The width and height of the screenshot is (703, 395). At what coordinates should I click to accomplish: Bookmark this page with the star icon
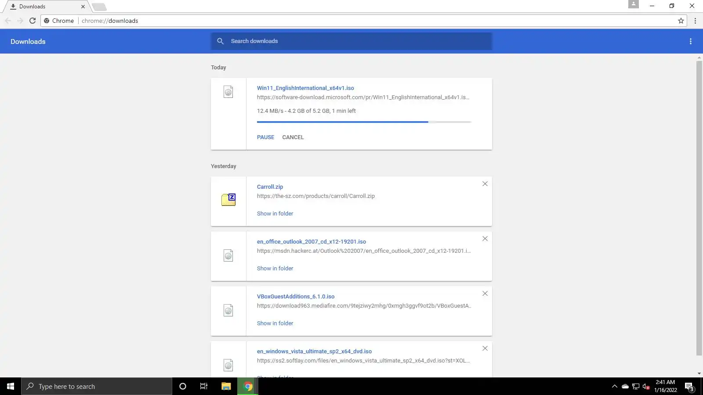point(681,21)
